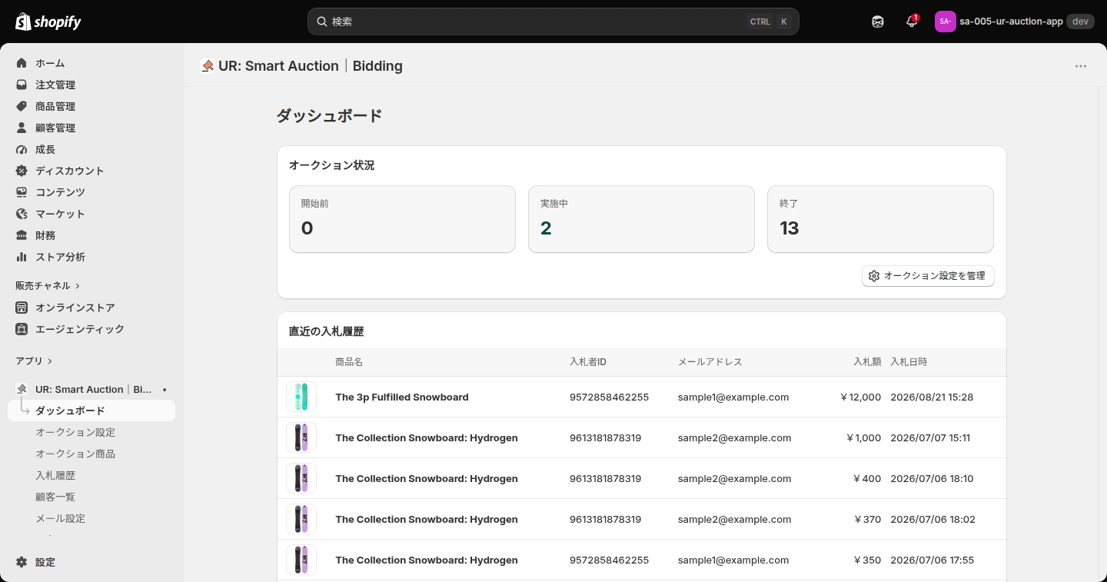The width and height of the screenshot is (1107, 582).
Task: Open 入札履歴 in the app submenu
Action: (x=55, y=475)
